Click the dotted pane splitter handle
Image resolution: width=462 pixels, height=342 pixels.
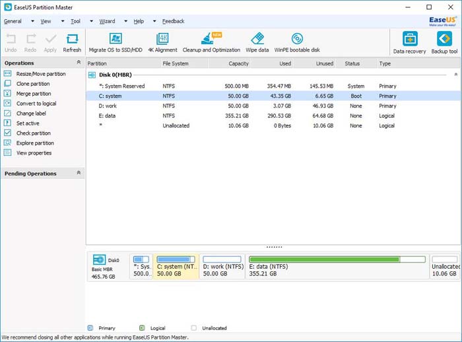[x=274, y=247]
